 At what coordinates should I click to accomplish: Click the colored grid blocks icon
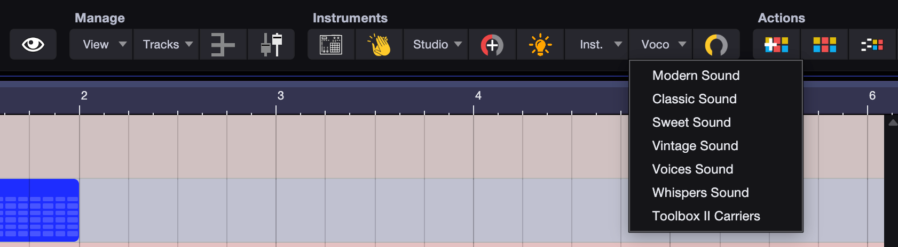(824, 45)
